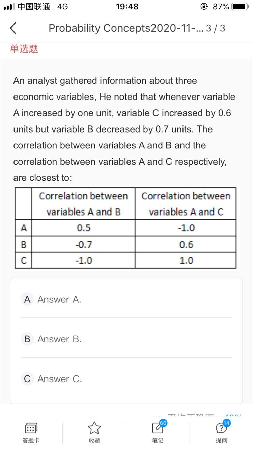253x450 pixels.
Task: Tap the 提问 tab label
Action: pyautogui.click(x=221, y=440)
